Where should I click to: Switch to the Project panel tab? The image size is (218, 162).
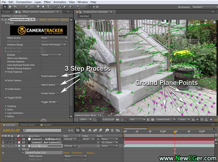click(x=7, y=12)
